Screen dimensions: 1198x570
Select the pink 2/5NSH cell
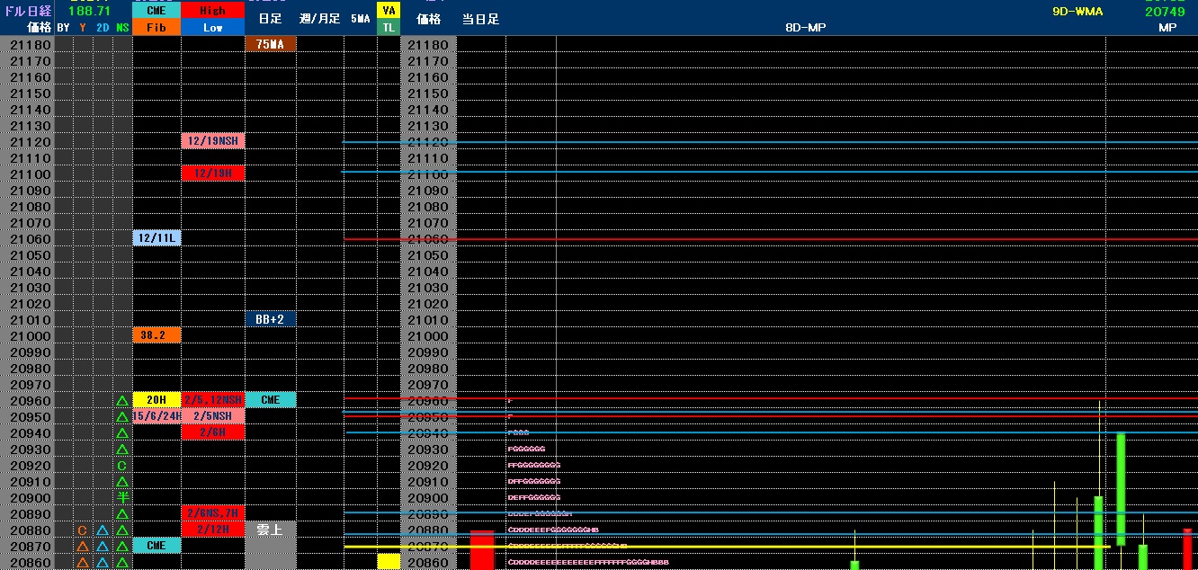[x=213, y=416]
